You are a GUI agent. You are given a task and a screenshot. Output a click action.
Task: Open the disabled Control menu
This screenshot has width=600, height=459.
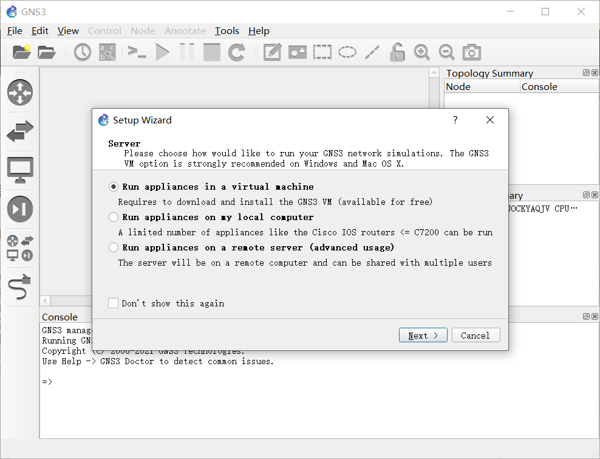[x=104, y=30]
